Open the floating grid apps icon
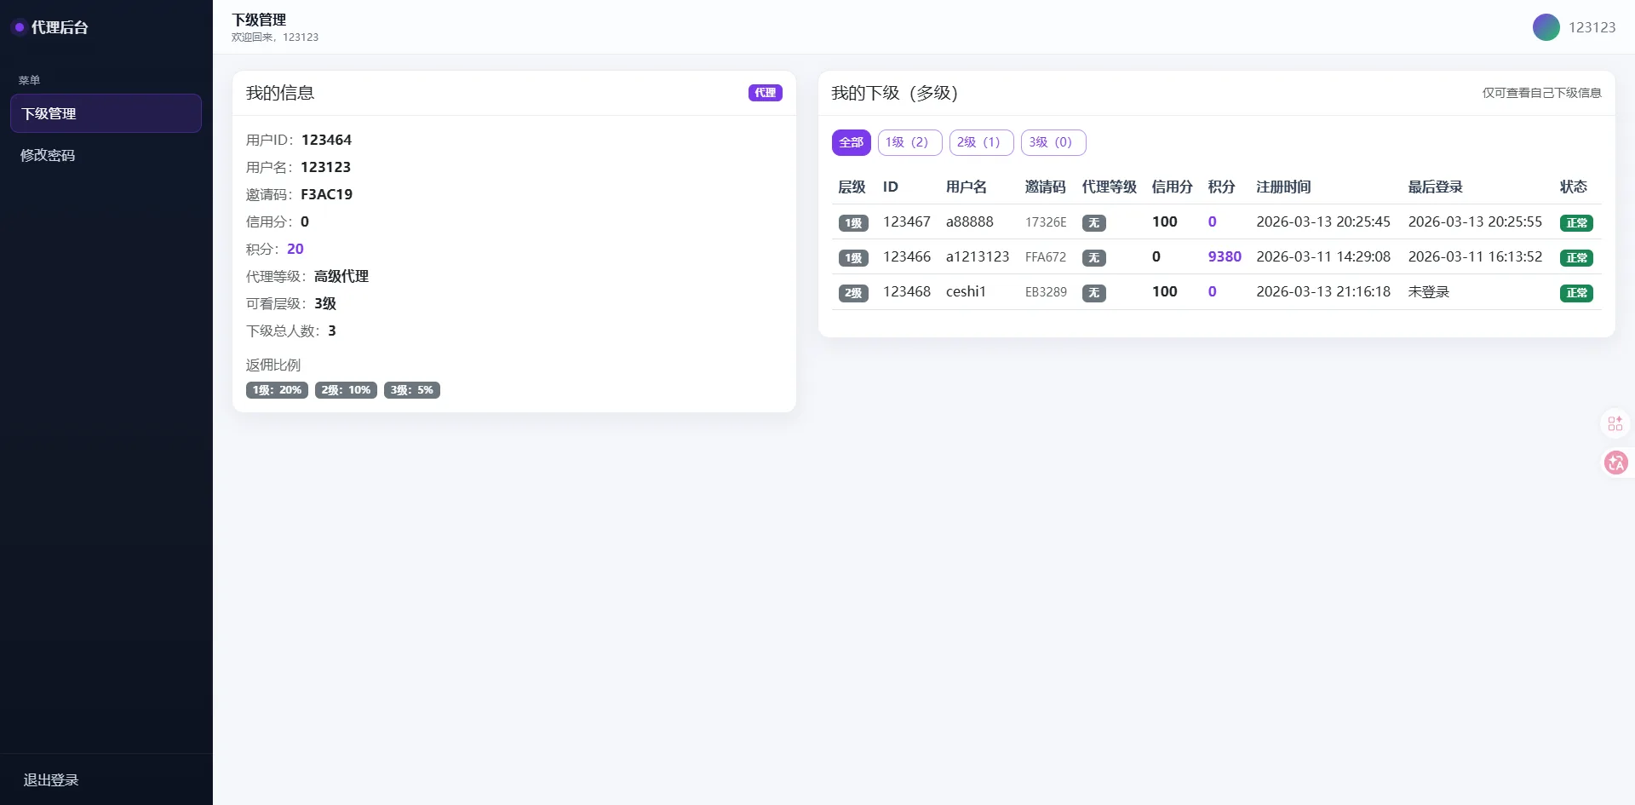The width and height of the screenshot is (1635, 805). pos(1615,423)
